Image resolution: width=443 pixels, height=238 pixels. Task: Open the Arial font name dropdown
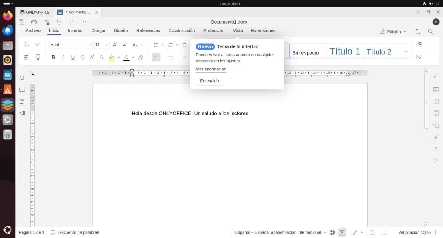tap(89, 45)
